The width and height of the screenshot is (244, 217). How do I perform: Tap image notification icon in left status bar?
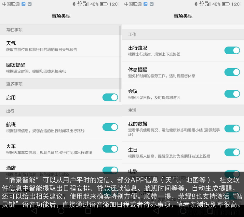[30, 4]
